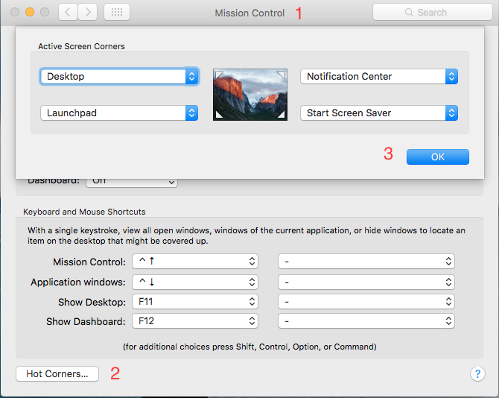Viewport: 499px width, 398px height.
Task: Open Mission Control keyboard shortcut dropdown
Action: pyautogui.click(x=195, y=262)
